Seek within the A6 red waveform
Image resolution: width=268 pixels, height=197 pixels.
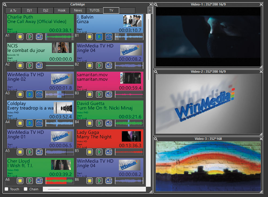pyautogui.click(x=56, y=181)
